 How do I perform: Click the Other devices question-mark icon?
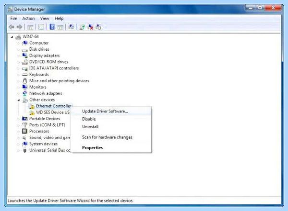[x=25, y=100]
